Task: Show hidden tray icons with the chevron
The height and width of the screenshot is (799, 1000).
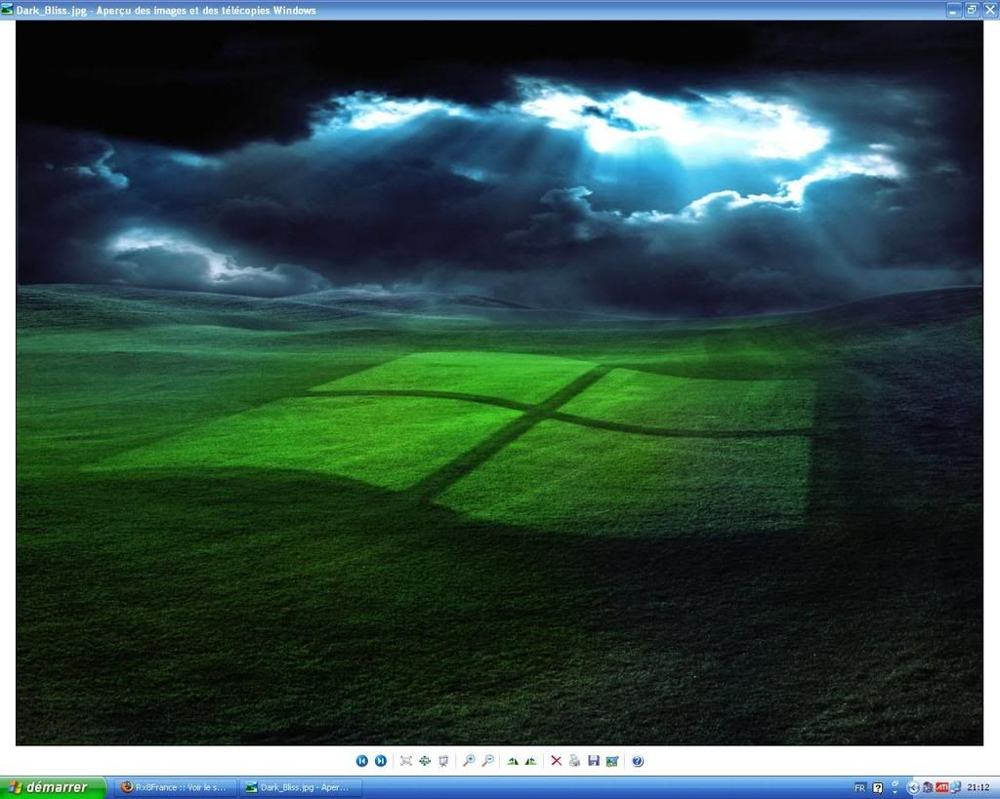Action: pos(913,787)
